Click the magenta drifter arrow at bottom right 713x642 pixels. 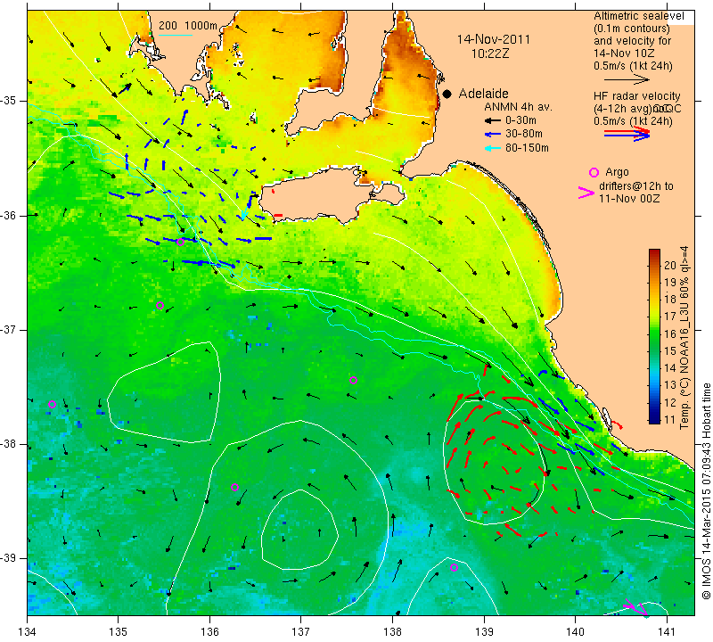(636, 607)
